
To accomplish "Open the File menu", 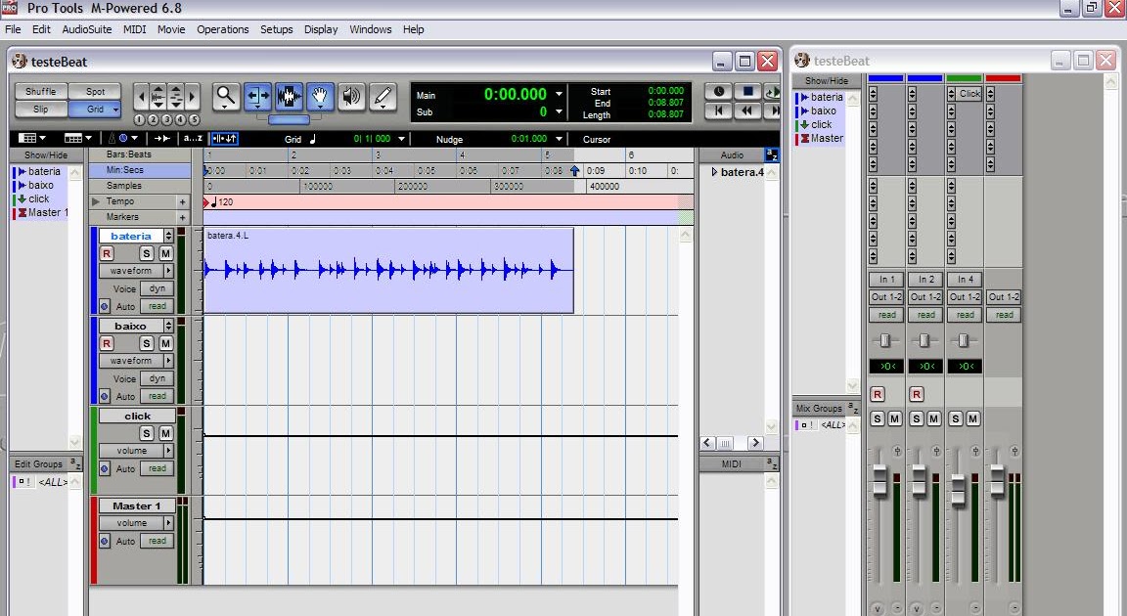I will 13,29.
